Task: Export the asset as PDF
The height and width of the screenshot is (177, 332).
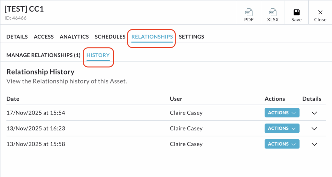Action: 249,16
